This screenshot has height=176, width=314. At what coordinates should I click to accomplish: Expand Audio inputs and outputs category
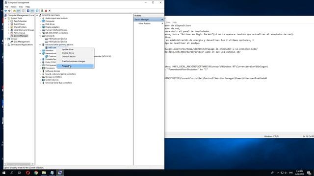tap(40, 19)
